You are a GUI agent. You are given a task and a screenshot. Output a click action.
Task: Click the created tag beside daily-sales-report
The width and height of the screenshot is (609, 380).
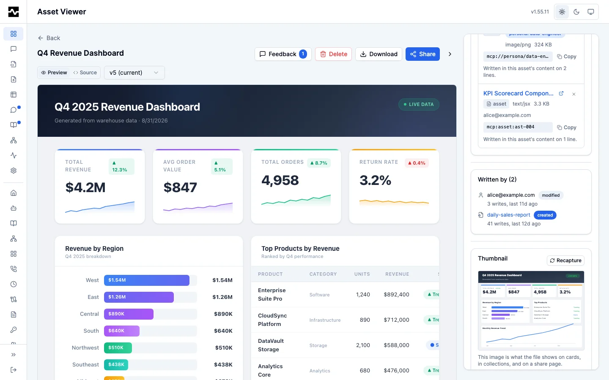545,215
